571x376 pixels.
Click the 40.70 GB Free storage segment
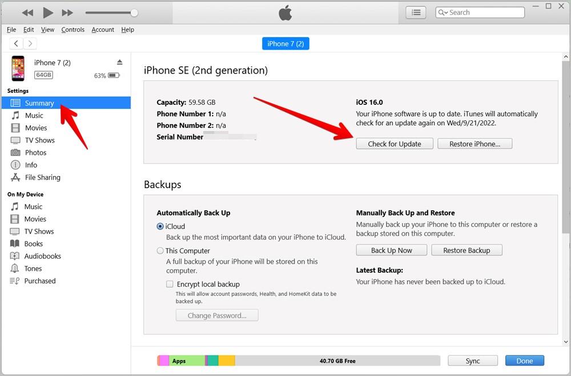[337, 361]
